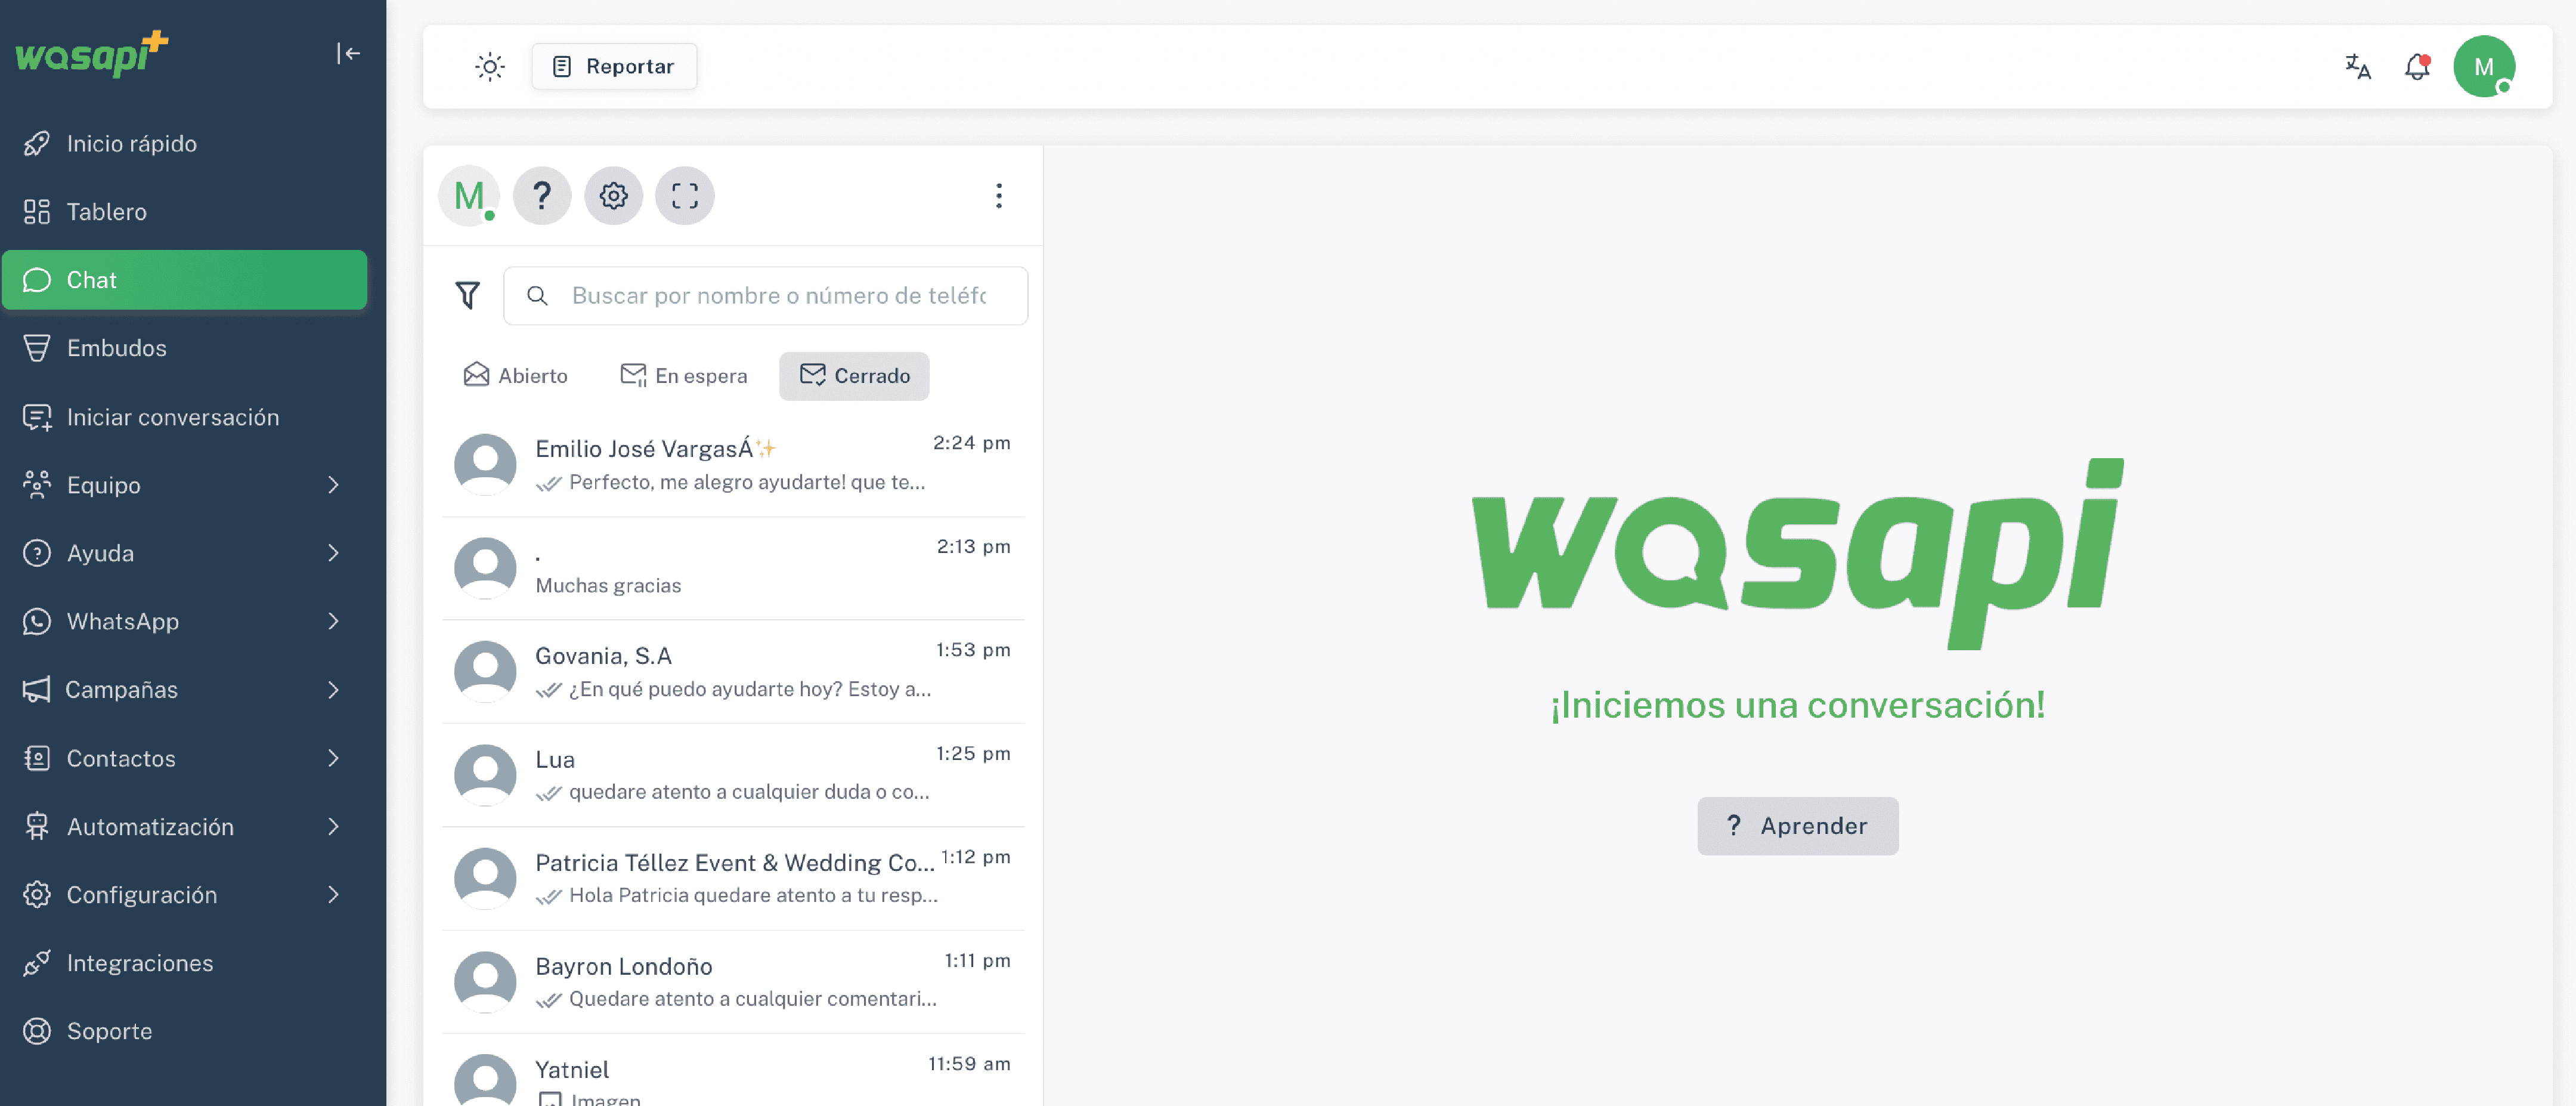Click the Equipo team icon
The image size is (2576, 1106).
pyautogui.click(x=37, y=485)
